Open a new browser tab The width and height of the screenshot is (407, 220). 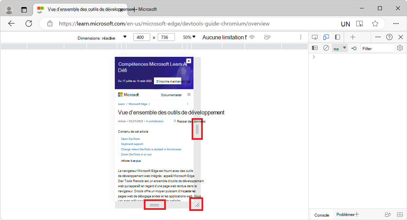click(x=134, y=9)
